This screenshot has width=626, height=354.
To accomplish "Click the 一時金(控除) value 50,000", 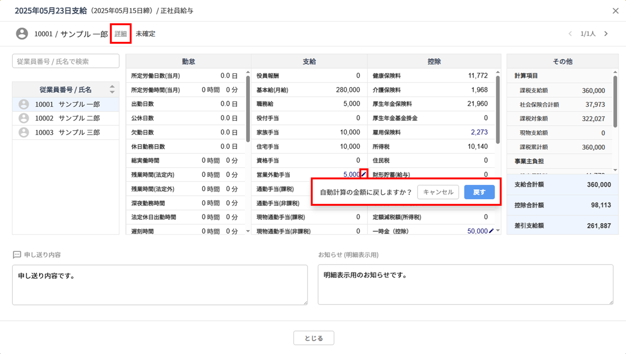I will click(477, 231).
